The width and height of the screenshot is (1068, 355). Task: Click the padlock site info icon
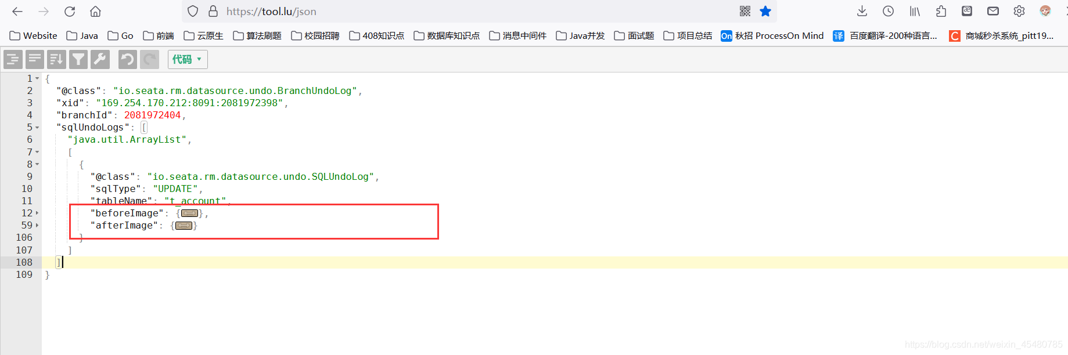(213, 11)
